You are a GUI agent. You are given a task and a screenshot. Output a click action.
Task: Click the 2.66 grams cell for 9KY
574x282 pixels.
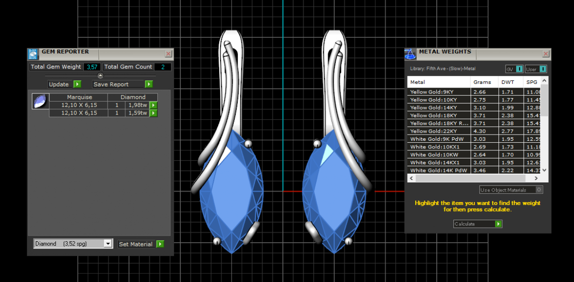click(x=485, y=91)
